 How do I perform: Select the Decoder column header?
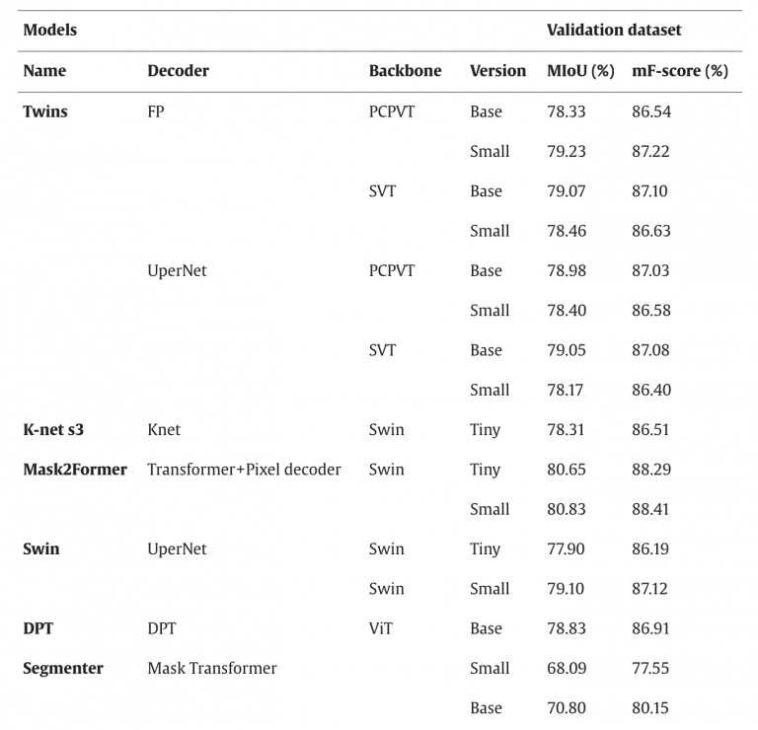click(x=178, y=71)
